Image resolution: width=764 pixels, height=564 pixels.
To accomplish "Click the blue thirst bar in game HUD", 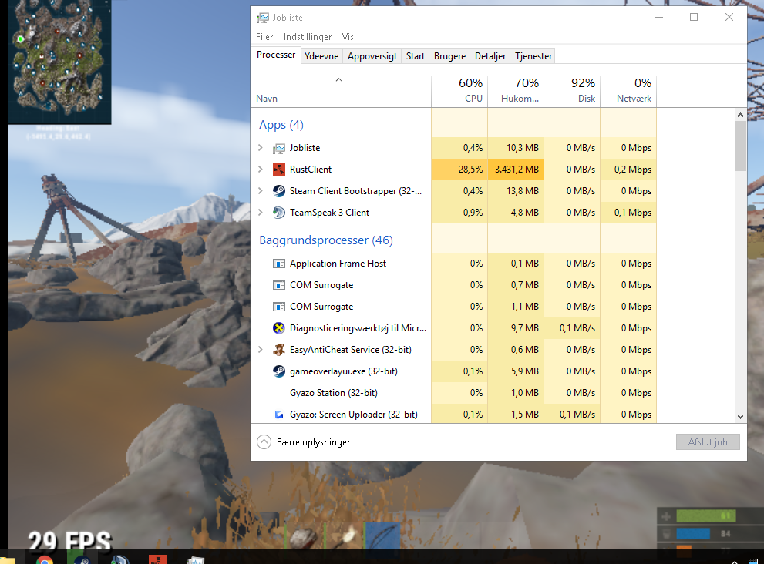I will tap(693, 534).
